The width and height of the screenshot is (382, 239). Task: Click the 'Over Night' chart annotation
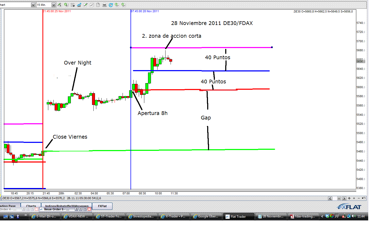click(x=77, y=63)
